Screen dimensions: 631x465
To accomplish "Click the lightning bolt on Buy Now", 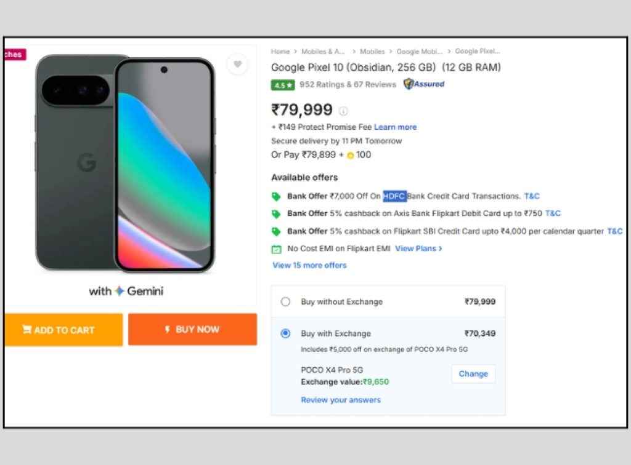I will tap(167, 329).
